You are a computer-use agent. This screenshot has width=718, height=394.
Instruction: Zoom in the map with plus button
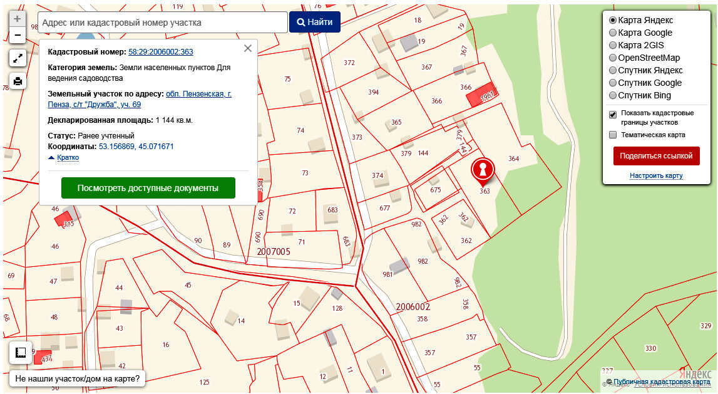[x=18, y=19]
